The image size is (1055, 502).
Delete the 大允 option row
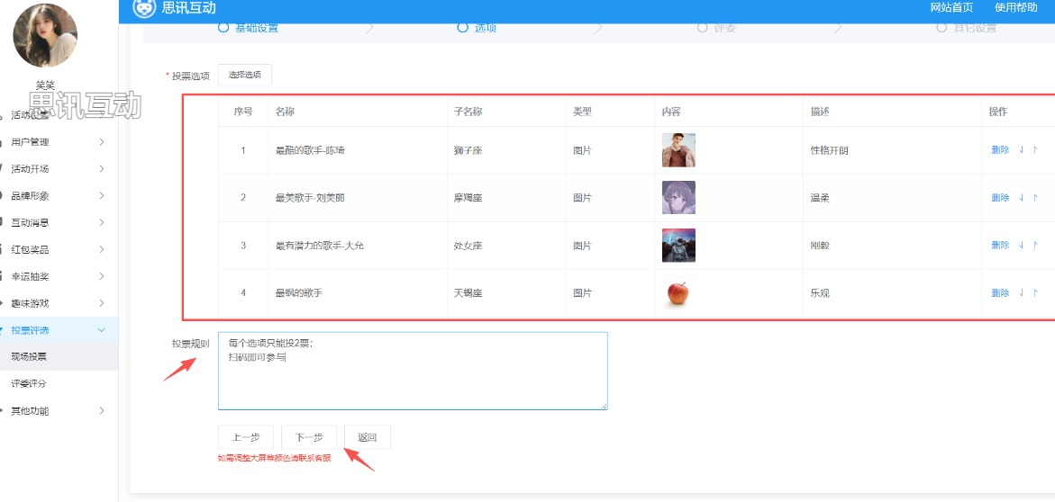click(x=1000, y=246)
